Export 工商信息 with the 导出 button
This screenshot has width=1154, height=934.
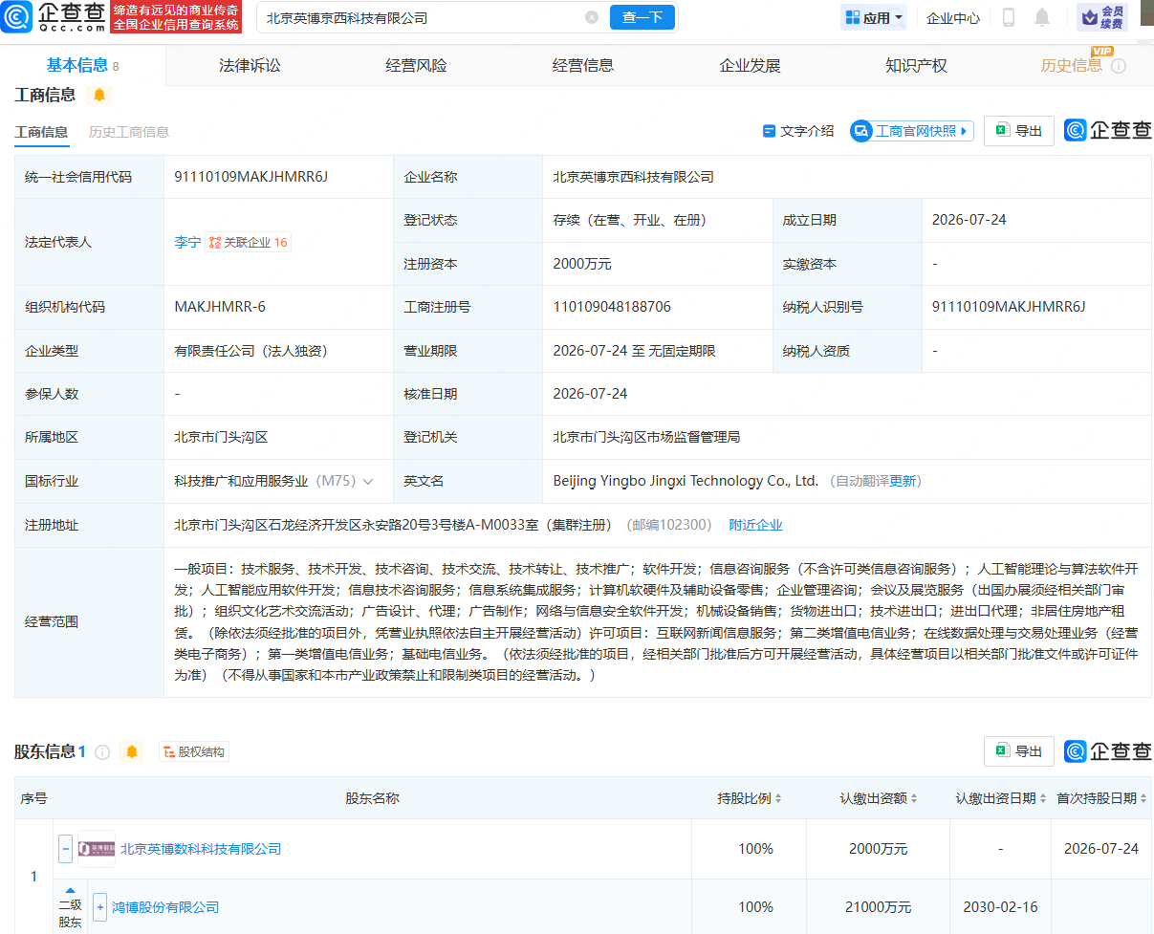(1019, 131)
